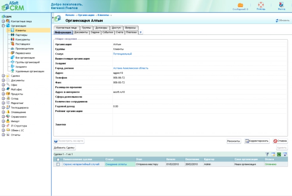Open the Астана Акмолинская область link
The width and height of the screenshot is (292, 196).
point(131,68)
